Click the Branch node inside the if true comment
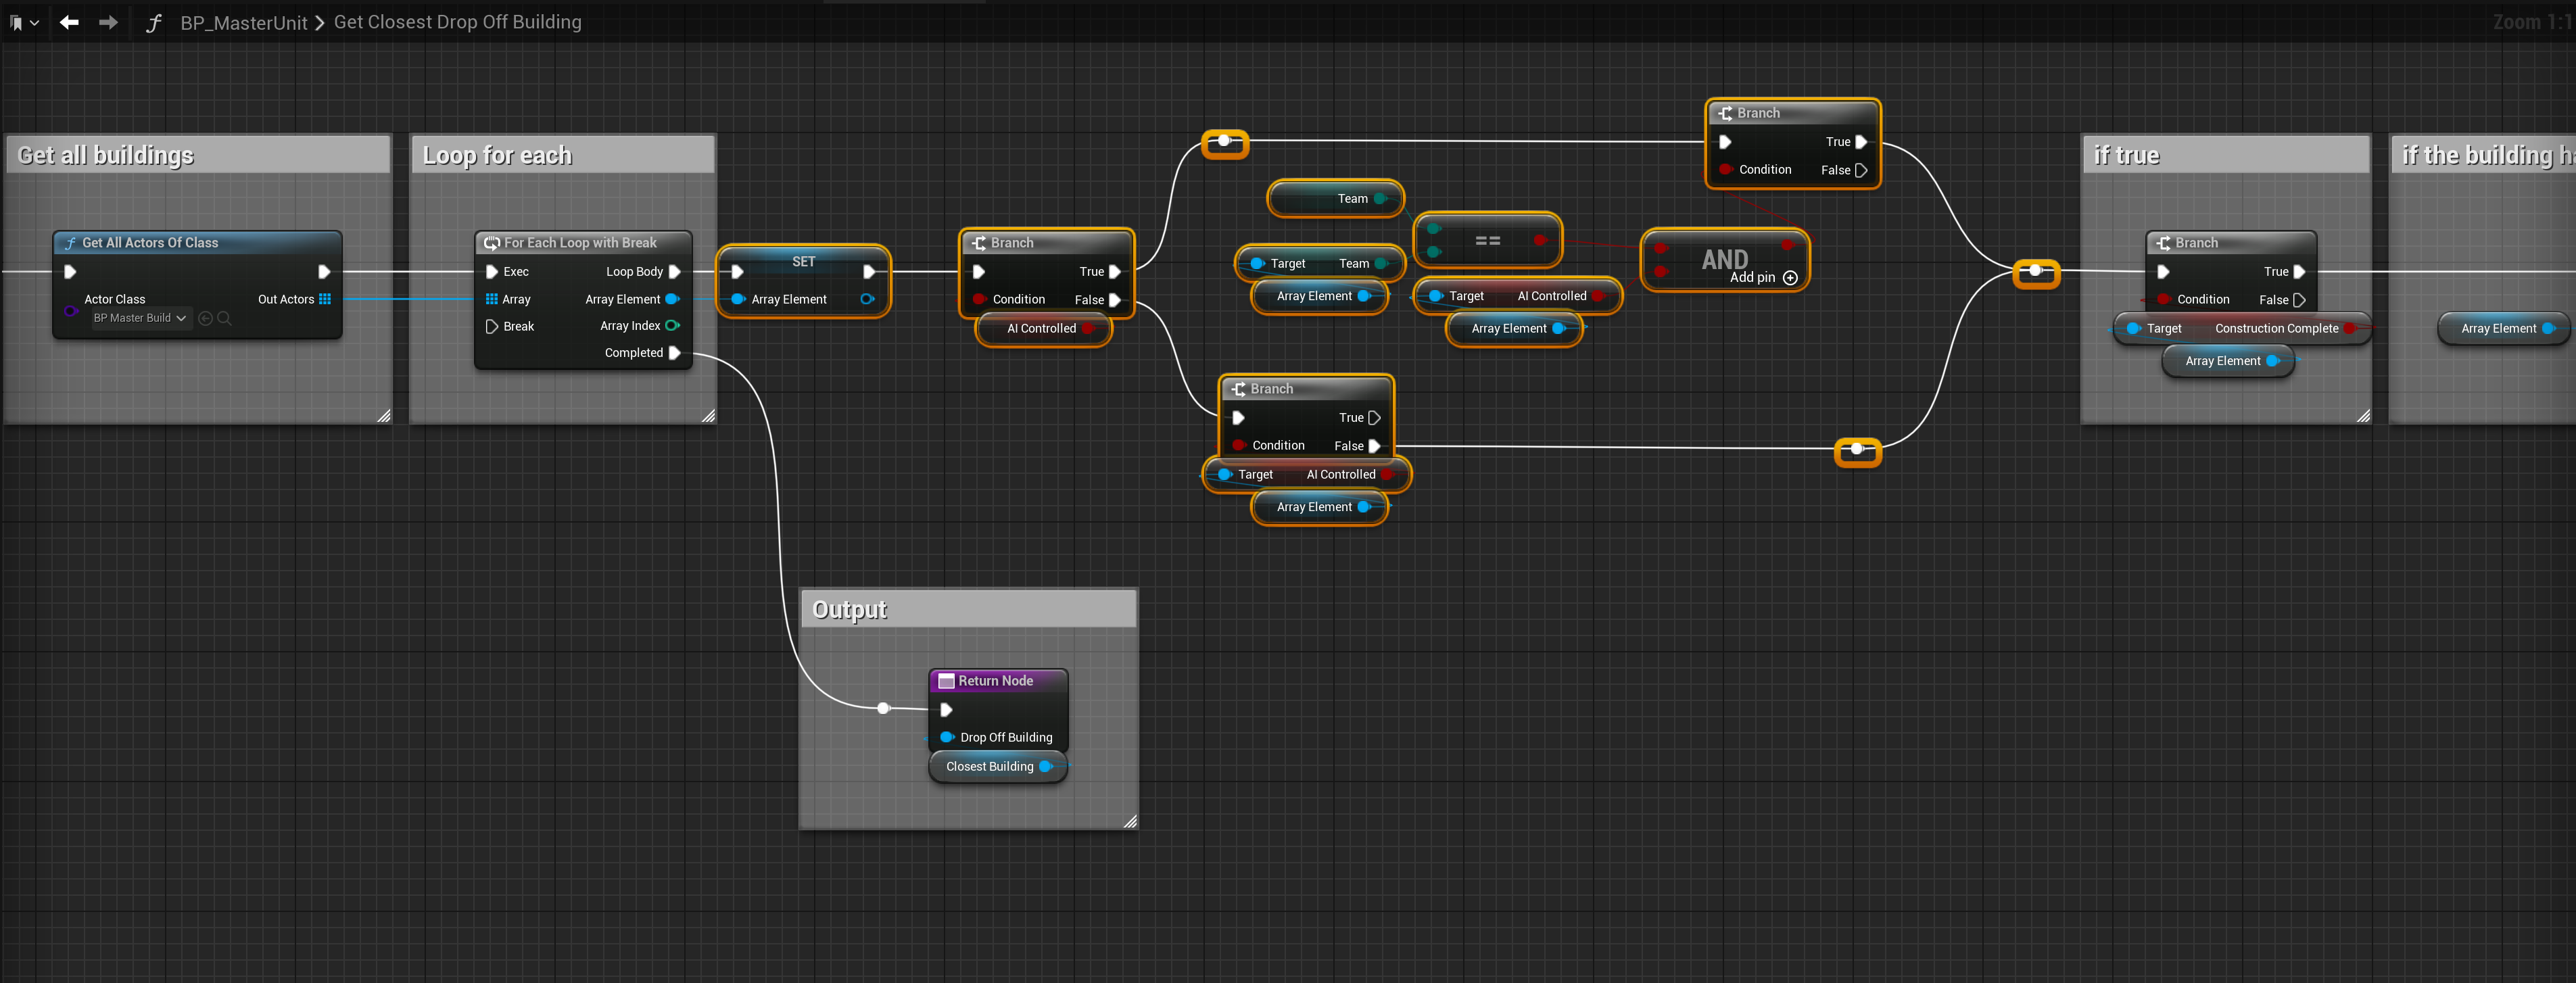The width and height of the screenshot is (2576, 983). tap(2230, 270)
